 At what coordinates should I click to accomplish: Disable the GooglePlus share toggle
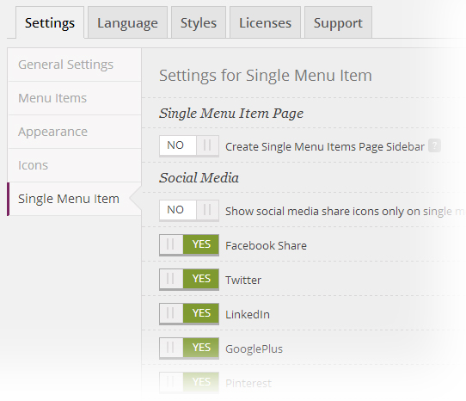(189, 348)
